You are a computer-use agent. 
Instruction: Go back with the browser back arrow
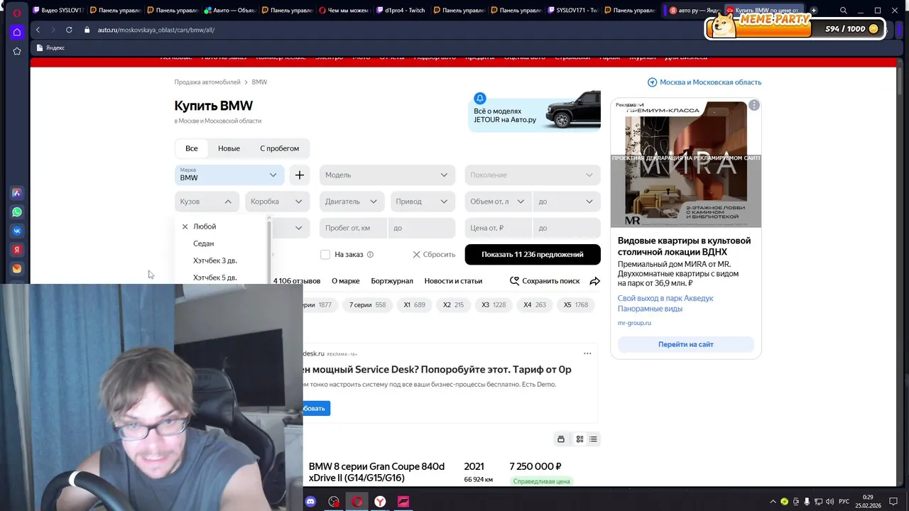[38, 30]
